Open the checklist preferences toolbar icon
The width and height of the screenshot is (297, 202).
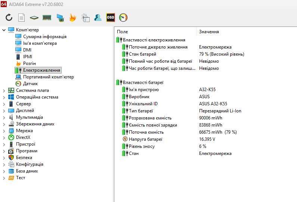click(x=86, y=18)
